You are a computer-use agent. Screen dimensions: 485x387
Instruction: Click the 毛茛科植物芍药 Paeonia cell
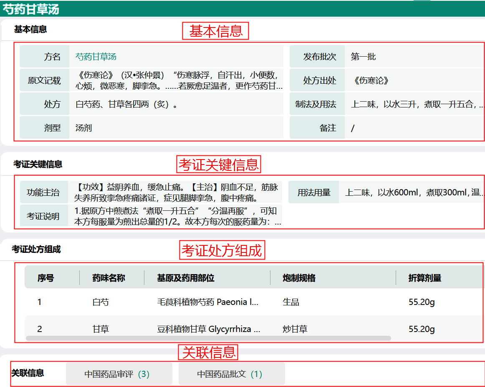click(207, 302)
